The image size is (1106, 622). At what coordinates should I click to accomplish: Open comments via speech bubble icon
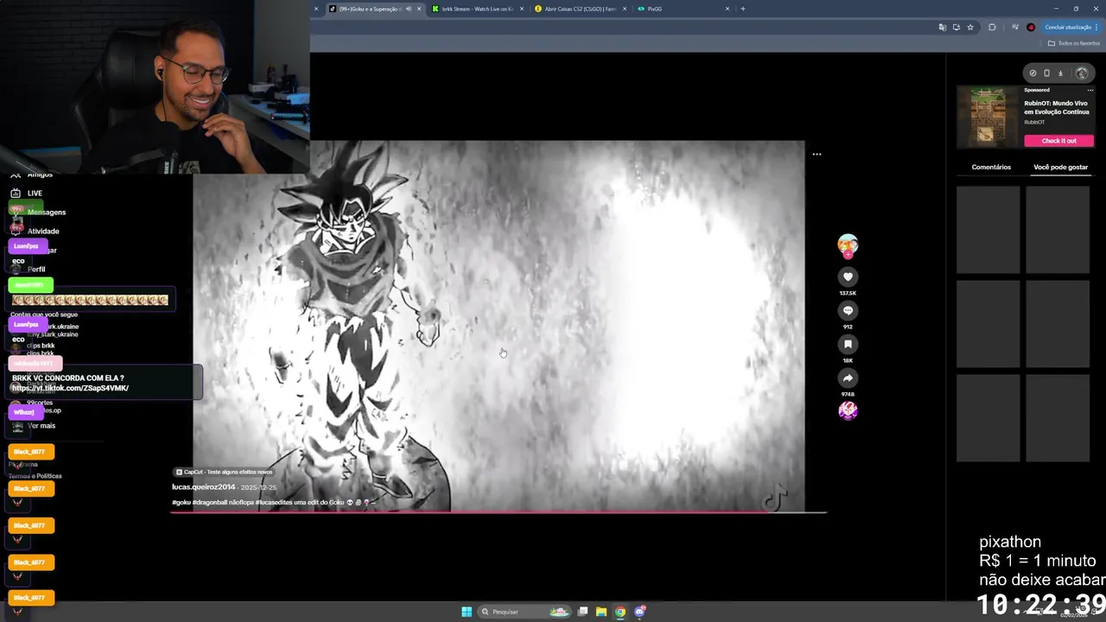(848, 310)
